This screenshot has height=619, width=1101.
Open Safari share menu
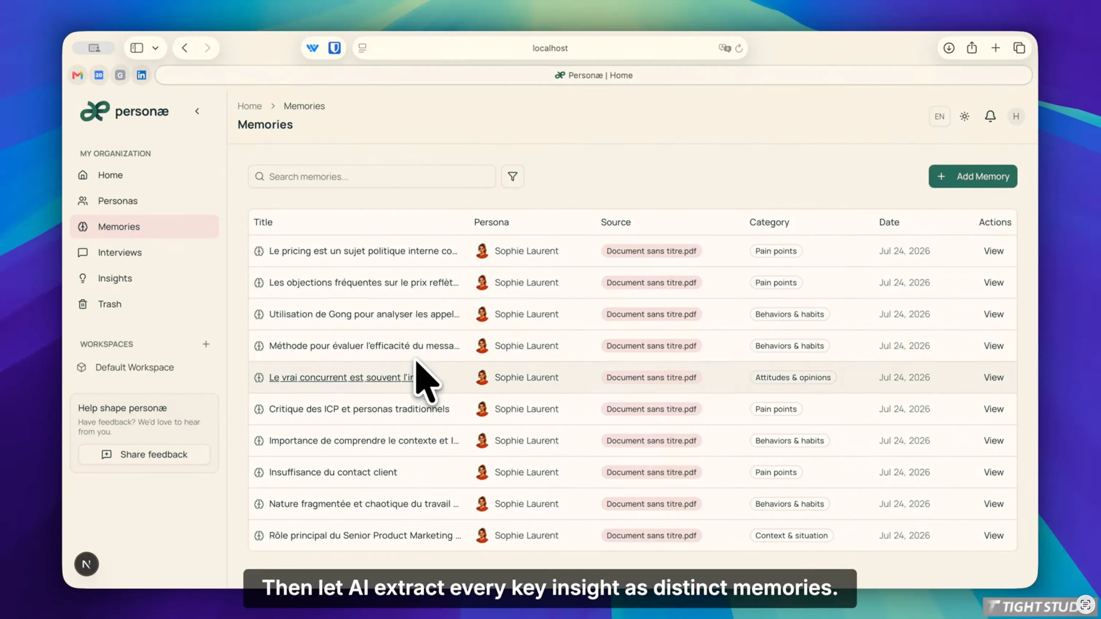coord(972,47)
